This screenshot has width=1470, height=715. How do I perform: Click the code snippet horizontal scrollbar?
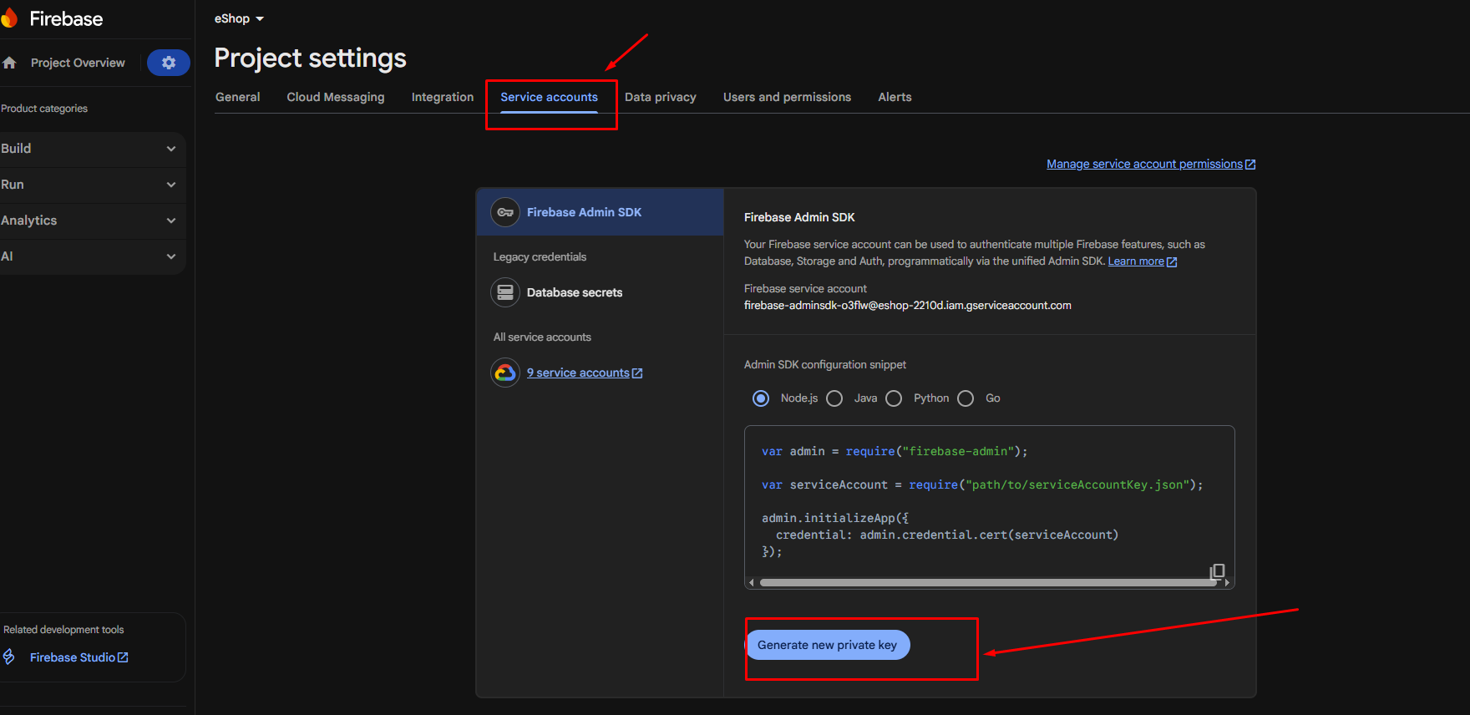coord(988,582)
